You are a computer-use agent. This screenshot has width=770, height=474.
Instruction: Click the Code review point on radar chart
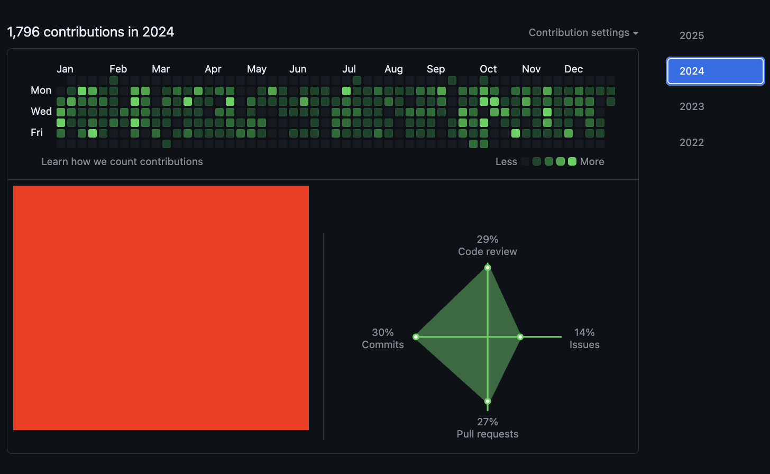(488, 267)
